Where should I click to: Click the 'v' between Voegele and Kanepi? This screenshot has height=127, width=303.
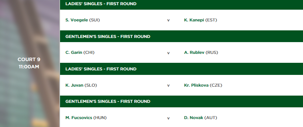pyautogui.click(x=168, y=20)
